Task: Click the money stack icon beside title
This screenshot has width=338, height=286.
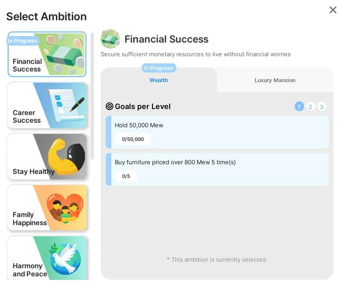Action: click(x=110, y=39)
